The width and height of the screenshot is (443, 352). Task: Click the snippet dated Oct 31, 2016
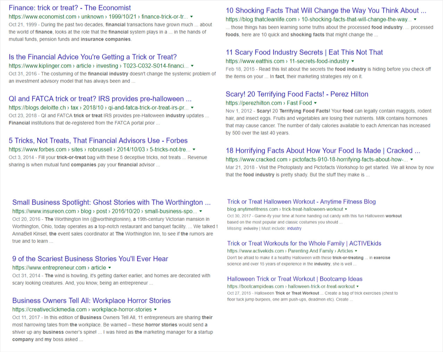[x=112, y=77]
